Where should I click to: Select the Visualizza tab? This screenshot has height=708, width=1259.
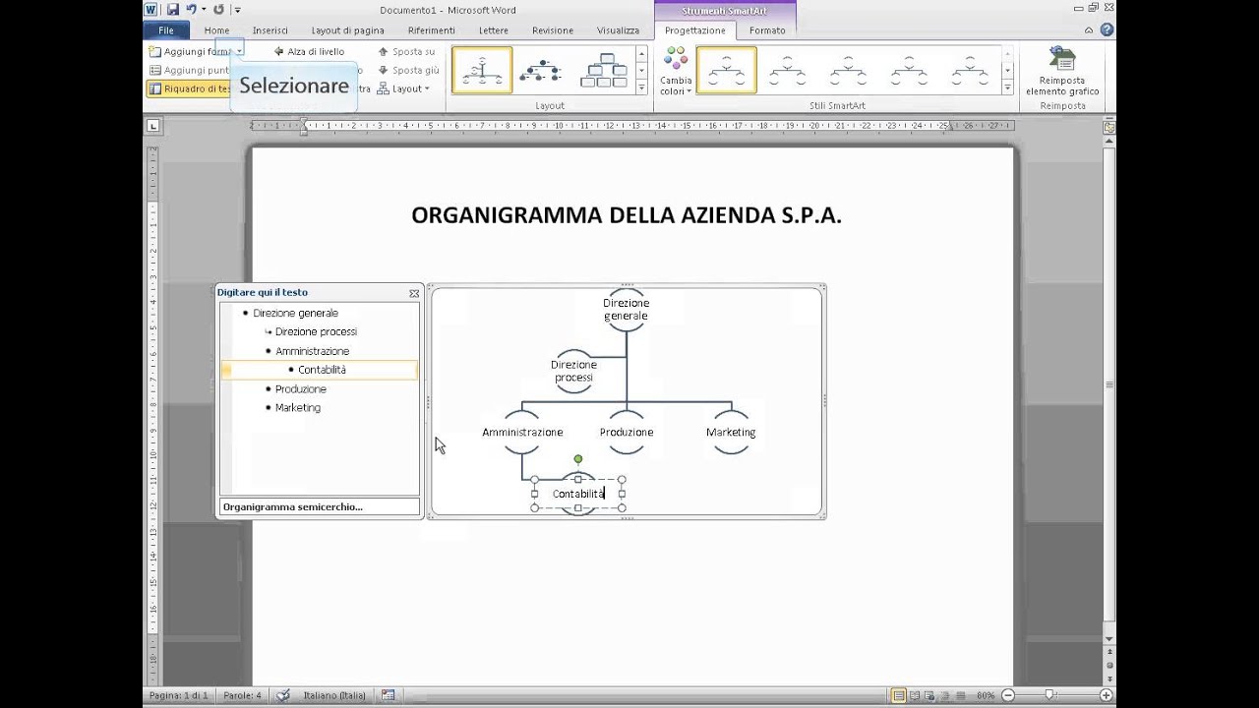(x=618, y=30)
